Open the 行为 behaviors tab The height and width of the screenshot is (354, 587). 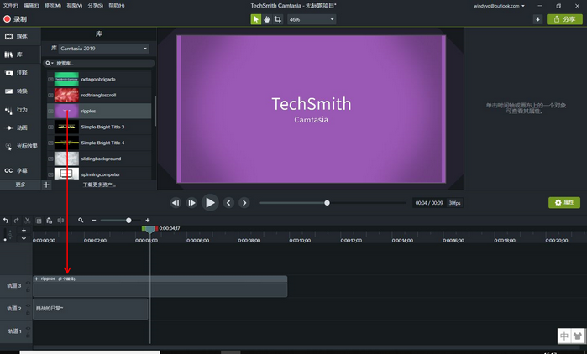(x=20, y=110)
